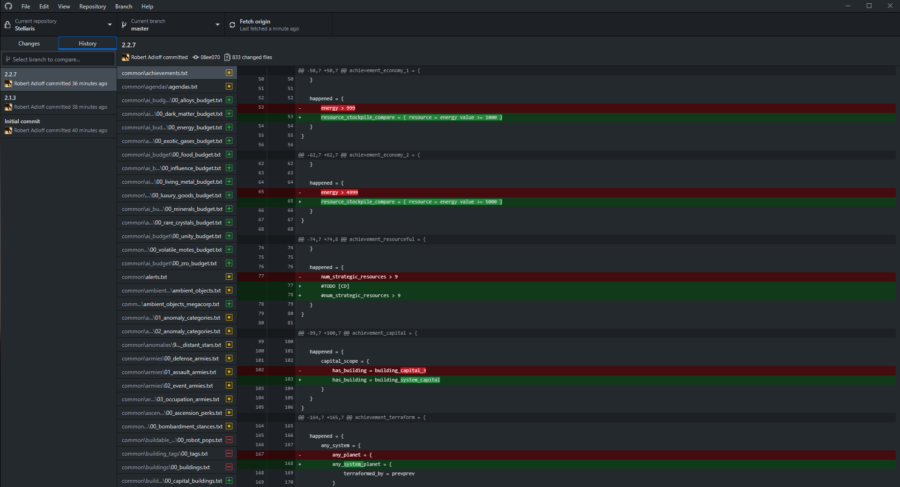Click the 833 changed files icon

click(227, 57)
